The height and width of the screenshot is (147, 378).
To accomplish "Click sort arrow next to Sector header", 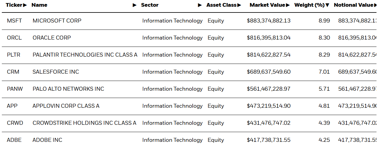I will [x=200, y=5].
